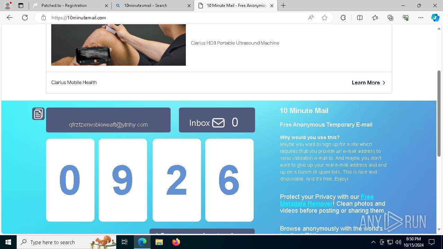Switch to 10minutesmail Search tab
This screenshot has width=443, height=249.
[x=153, y=6]
